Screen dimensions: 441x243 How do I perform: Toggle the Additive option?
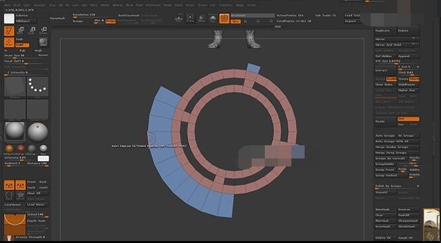(x=415, y=170)
